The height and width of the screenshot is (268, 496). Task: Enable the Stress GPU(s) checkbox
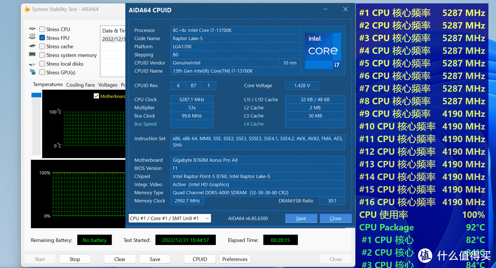42,72
